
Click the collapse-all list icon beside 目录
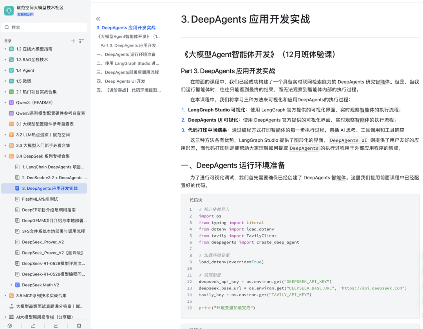81,41
